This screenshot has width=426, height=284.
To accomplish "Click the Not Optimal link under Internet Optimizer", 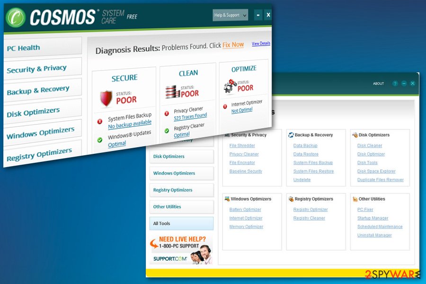I will [242, 110].
